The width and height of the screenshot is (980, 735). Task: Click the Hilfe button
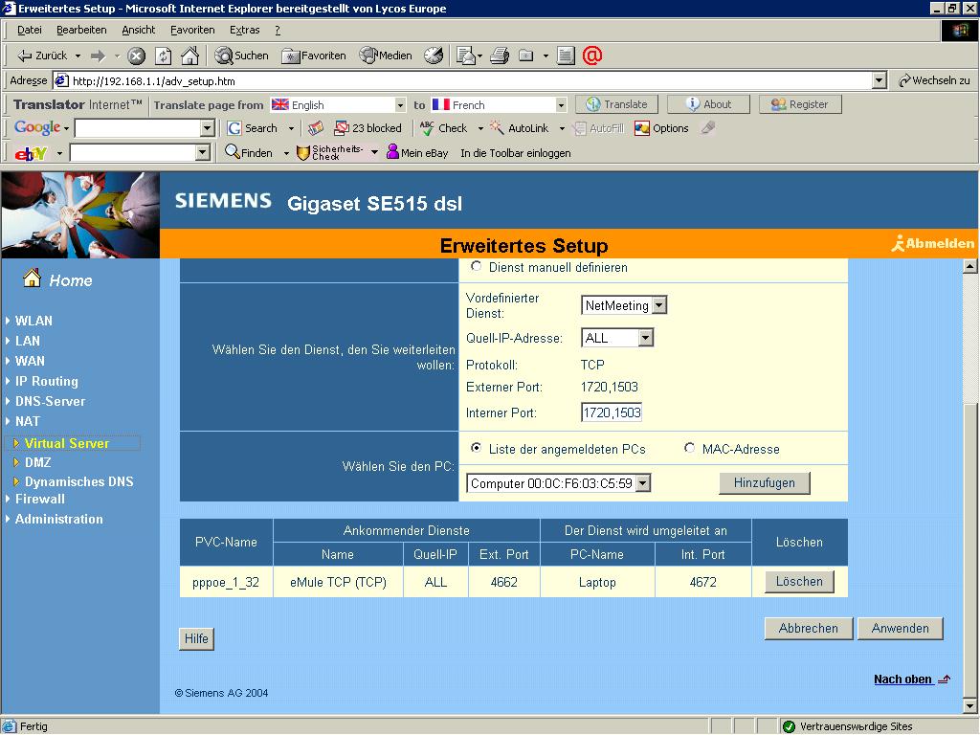pos(196,638)
